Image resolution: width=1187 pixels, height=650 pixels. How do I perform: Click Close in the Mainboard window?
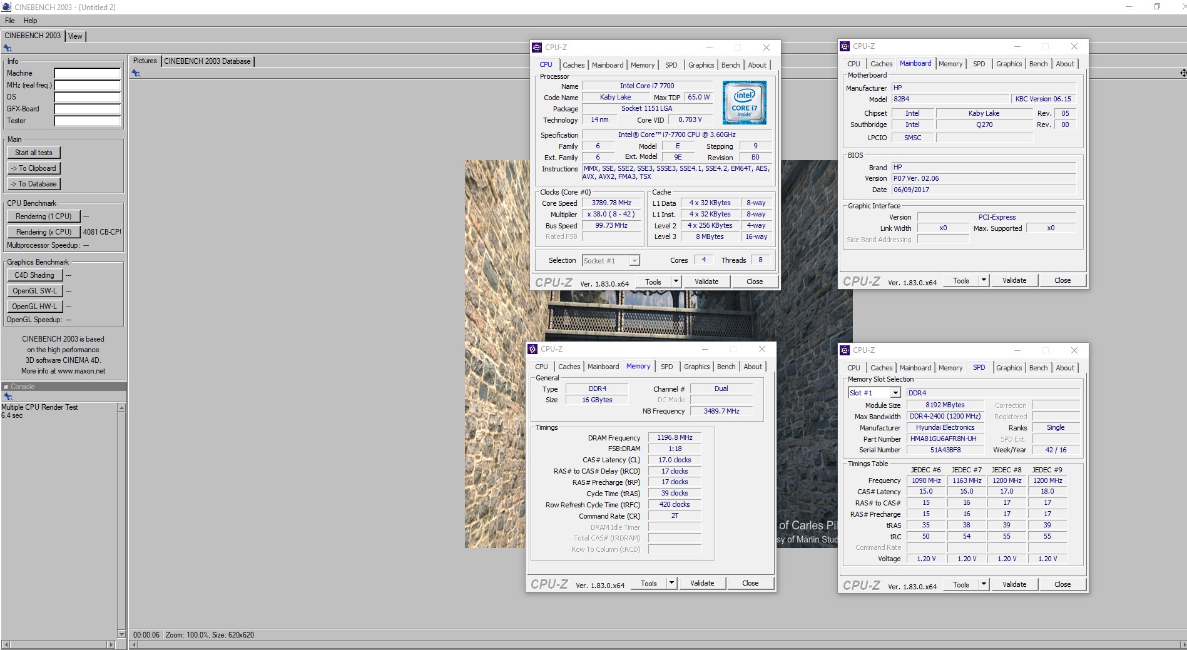click(1062, 280)
